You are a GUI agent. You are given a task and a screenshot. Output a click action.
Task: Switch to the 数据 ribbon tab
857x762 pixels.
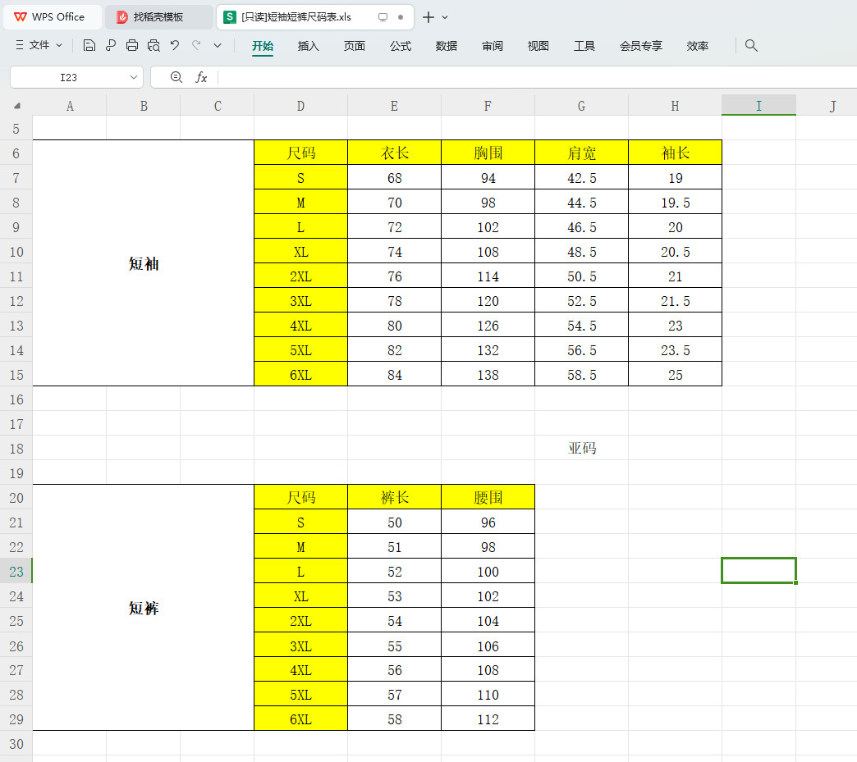446,46
